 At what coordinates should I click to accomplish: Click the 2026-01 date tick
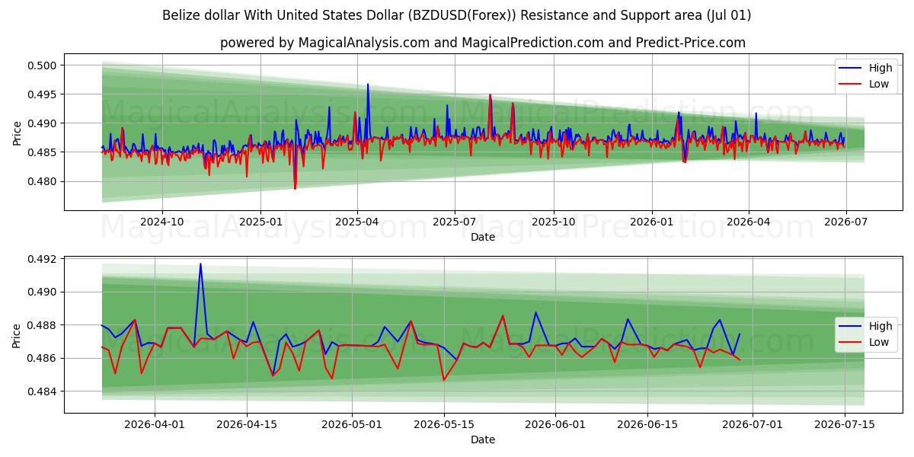(x=651, y=221)
